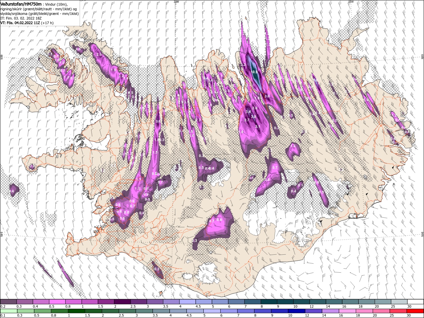Pick the 4.5 pale blue swatch in bottom legend

195,311
